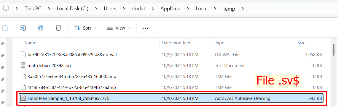Expand chevron after AppData in breadcrumb
The width and height of the screenshot is (338, 107).
coord(188,9)
